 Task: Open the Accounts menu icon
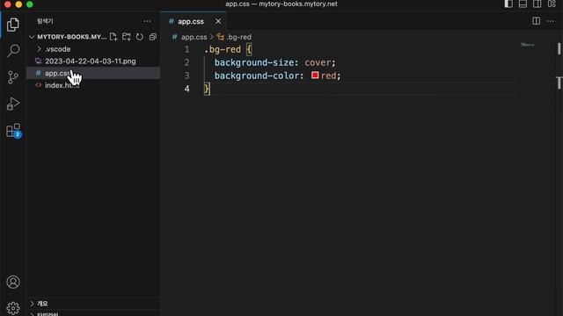click(13, 282)
